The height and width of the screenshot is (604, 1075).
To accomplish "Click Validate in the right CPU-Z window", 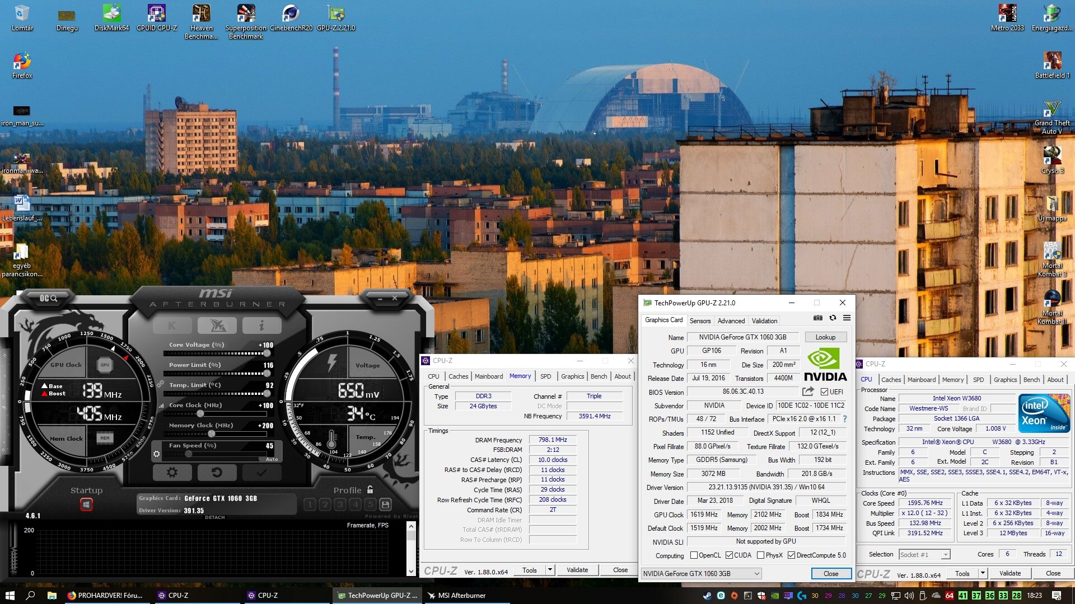I will coord(1009,573).
